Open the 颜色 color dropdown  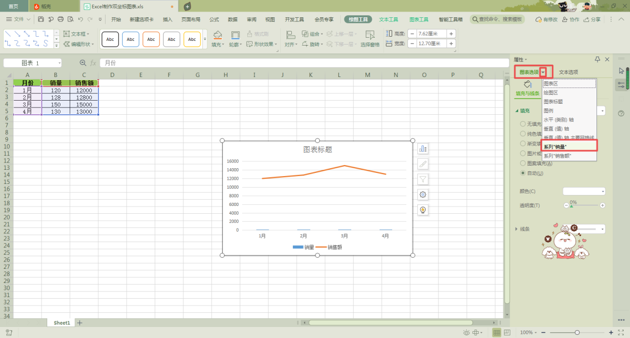584,191
